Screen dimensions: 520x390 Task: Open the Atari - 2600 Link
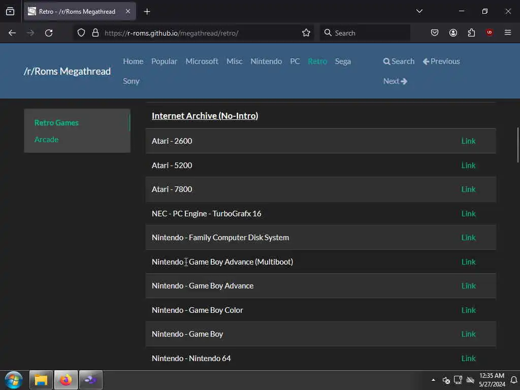tap(468, 141)
